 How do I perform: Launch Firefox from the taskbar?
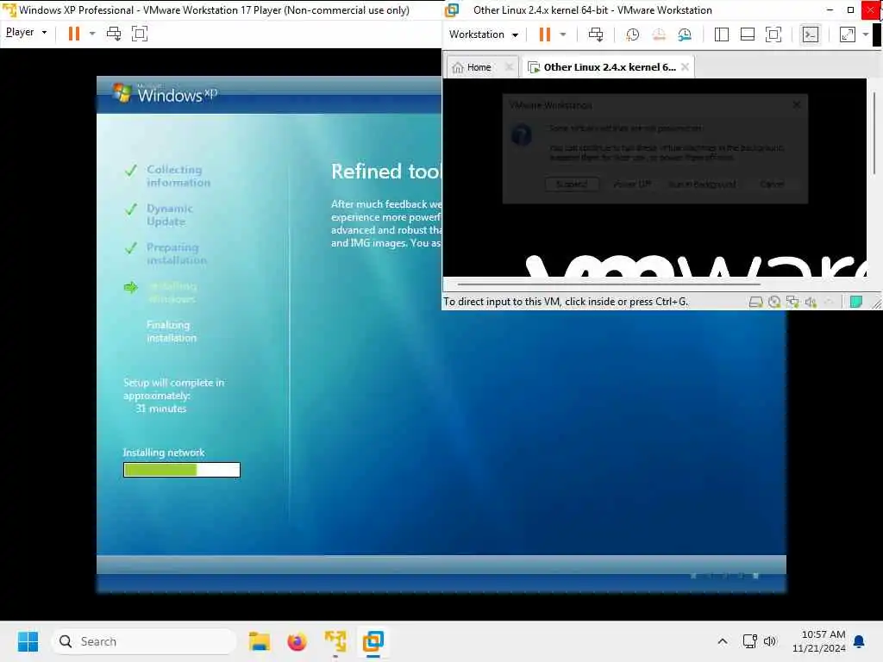297,641
